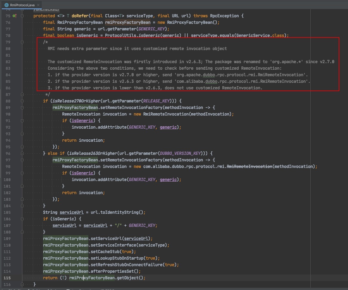Click the isRelease263OrHigher method call
The width and height of the screenshot is (348, 290).
point(93,153)
